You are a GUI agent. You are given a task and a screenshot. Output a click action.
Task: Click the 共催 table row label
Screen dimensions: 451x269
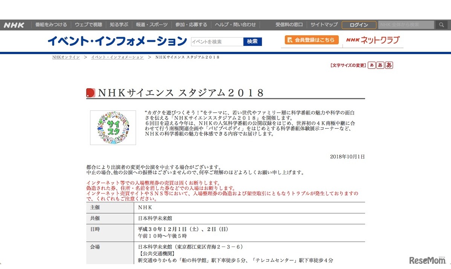pyautogui.click(x=95, y=218)
